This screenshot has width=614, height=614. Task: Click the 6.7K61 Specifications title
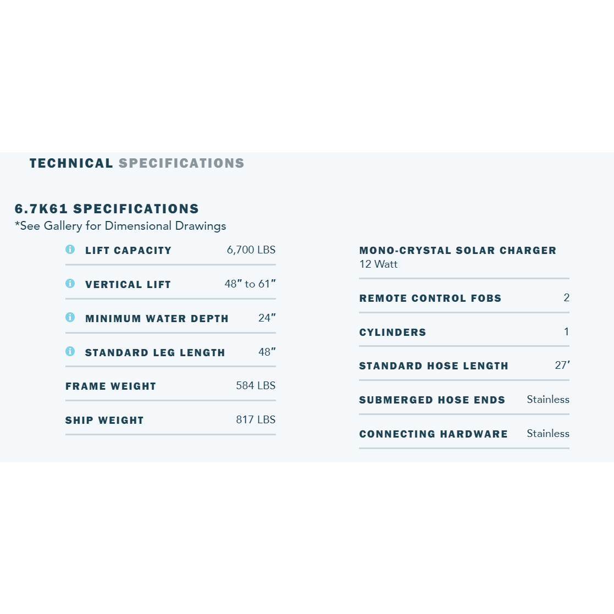click(x=107, y=209)
